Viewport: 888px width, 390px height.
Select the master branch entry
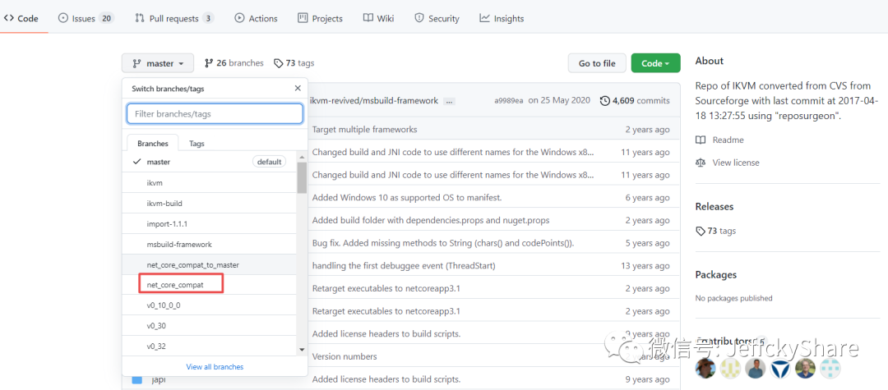pyautogui.click(x=210, y=162)
